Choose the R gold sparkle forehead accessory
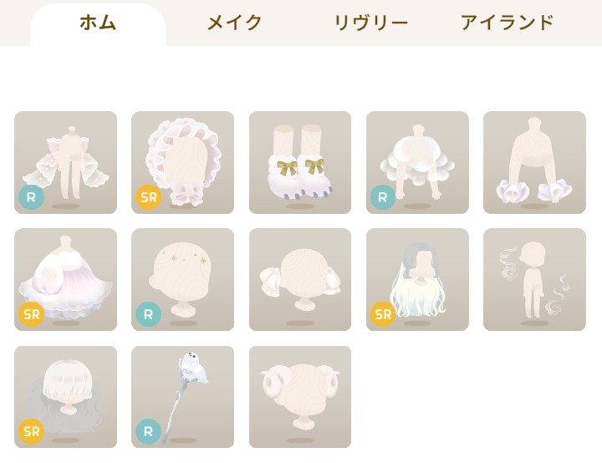The width and height of the screenshot is (602, 463). tap(183, 279)
